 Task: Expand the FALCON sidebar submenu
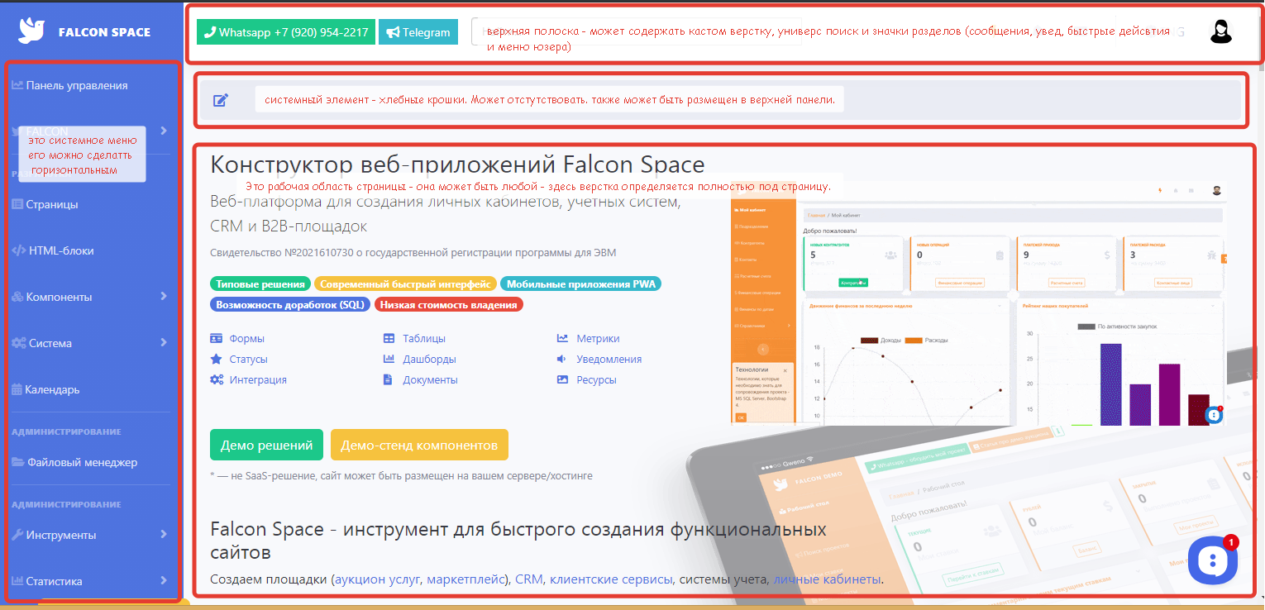[164, 131]
